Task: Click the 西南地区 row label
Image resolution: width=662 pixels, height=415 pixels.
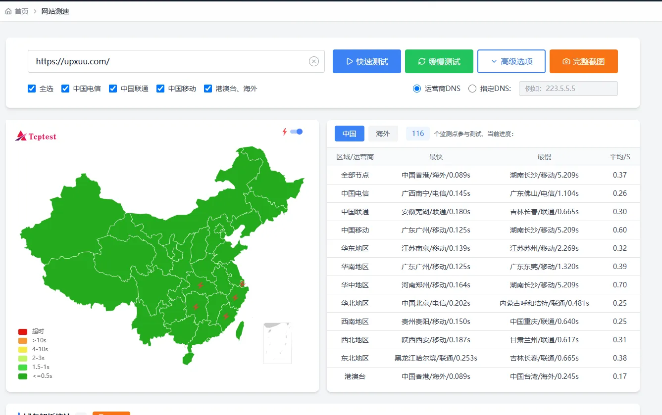Action: click(355, 322)
